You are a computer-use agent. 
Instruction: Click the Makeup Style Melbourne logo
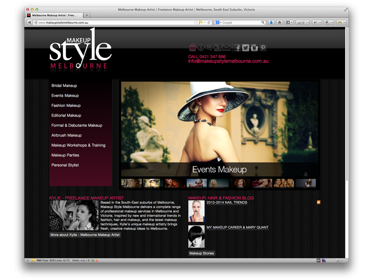pyautogui.click(x=80, y=49)
